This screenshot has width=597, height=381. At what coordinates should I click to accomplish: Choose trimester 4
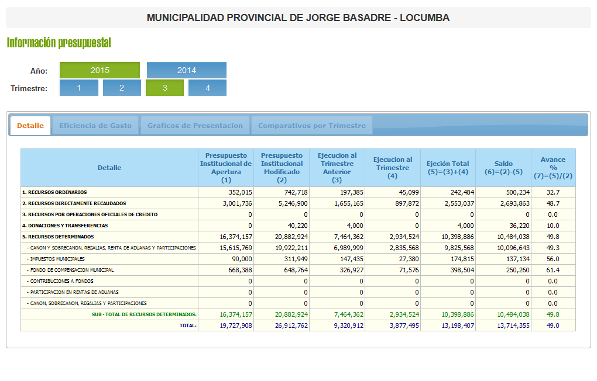click(x=207, y=88)
